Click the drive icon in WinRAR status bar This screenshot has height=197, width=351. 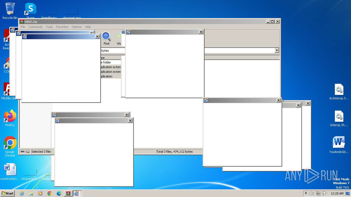coord(22,152)
